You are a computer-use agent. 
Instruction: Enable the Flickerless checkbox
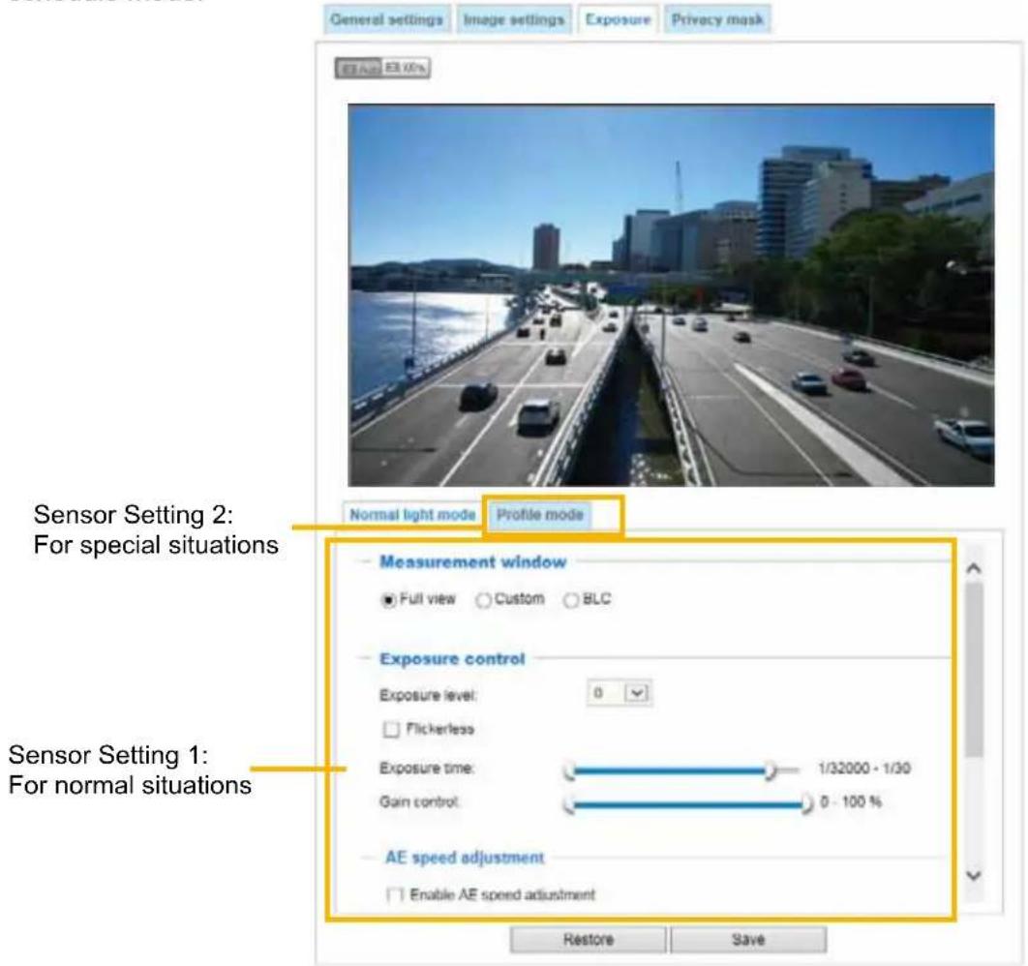click(391, 730)
